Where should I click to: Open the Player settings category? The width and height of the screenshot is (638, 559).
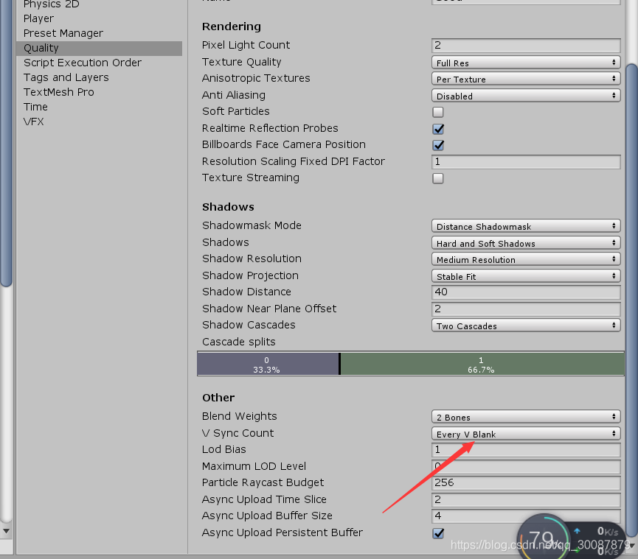38,18
